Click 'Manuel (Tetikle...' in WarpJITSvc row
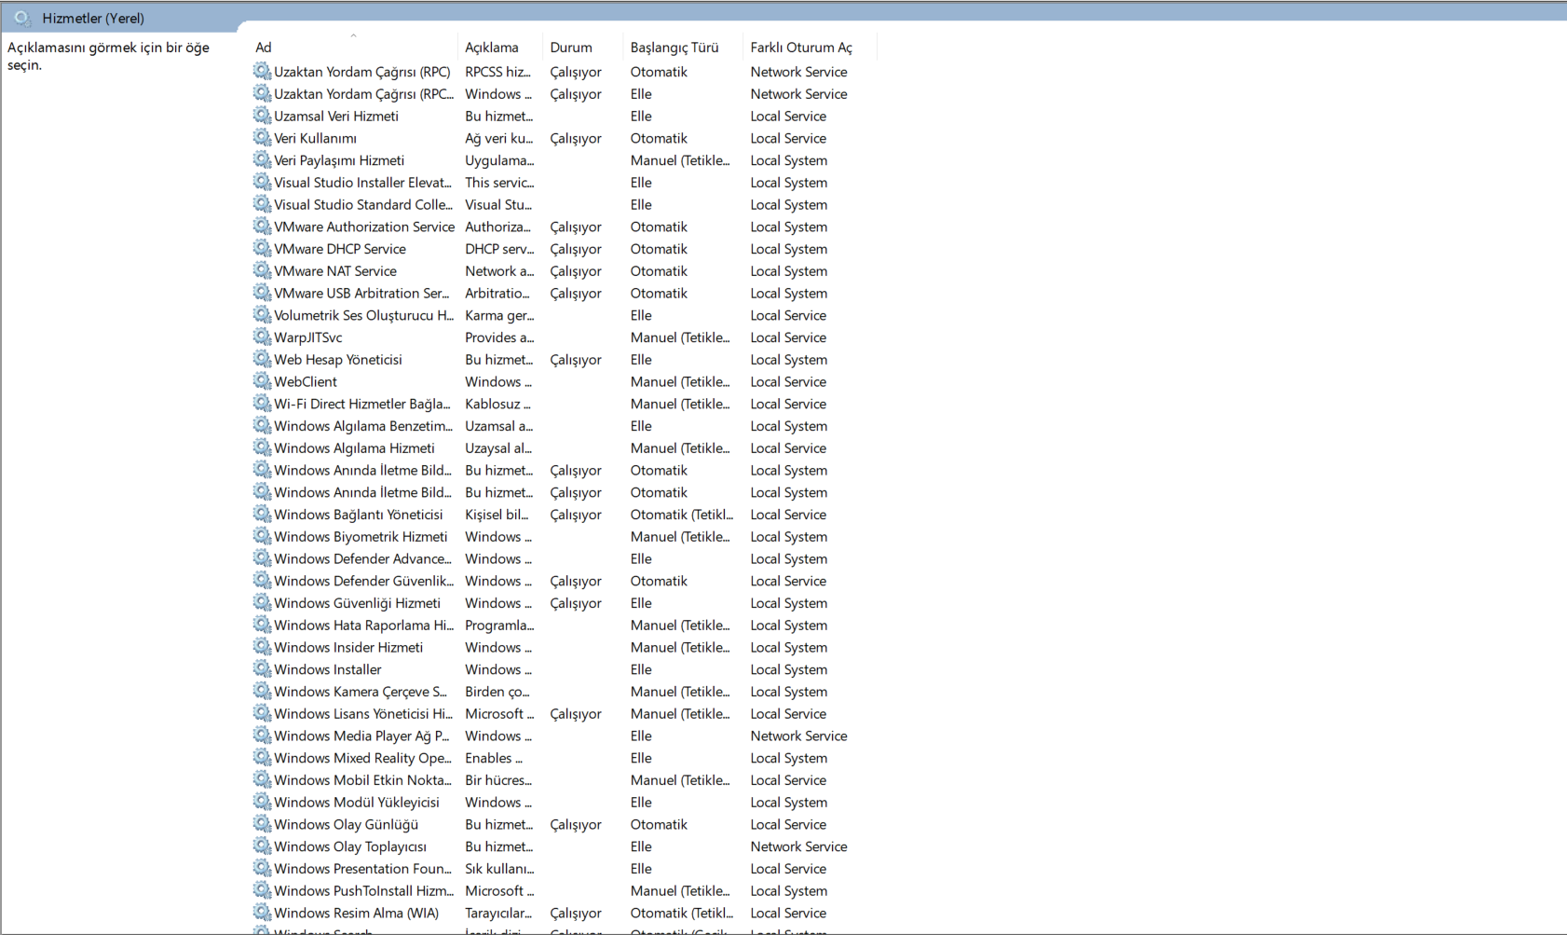This screenshot has width=1567, height=935. click(x=680, y=337)
